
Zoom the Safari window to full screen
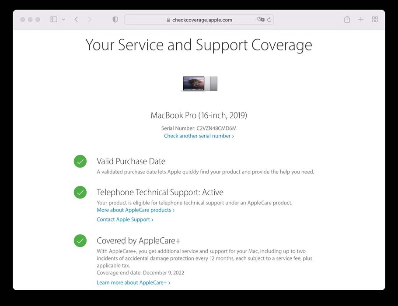tap(38, 20)
